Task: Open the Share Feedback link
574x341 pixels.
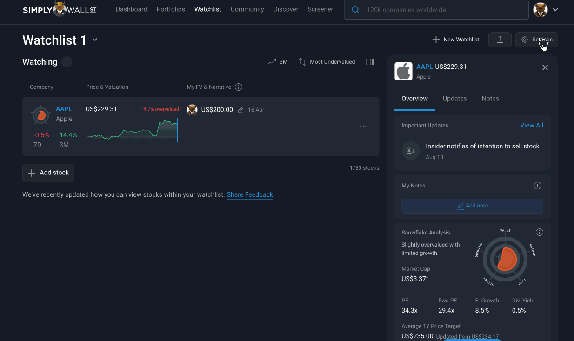Action: [x=250, y=195]
